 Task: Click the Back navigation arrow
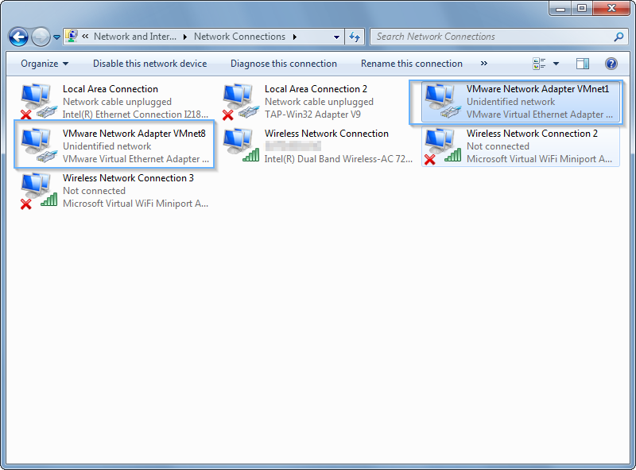[x=17, y=37]
